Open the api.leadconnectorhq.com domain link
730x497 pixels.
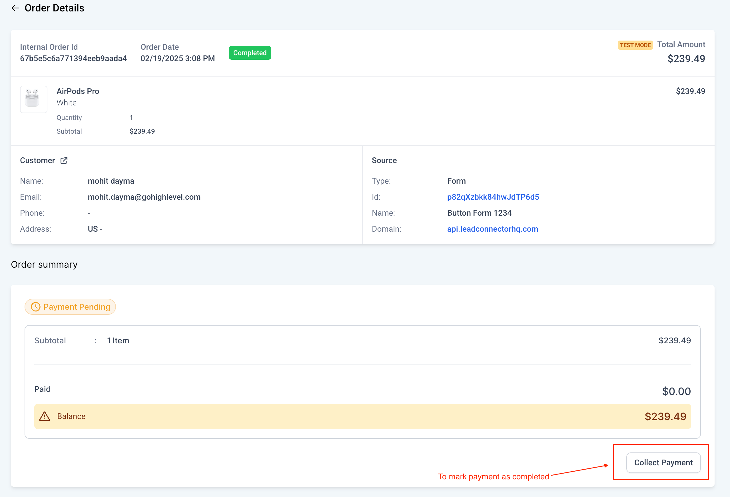click(x=492, y=229)
